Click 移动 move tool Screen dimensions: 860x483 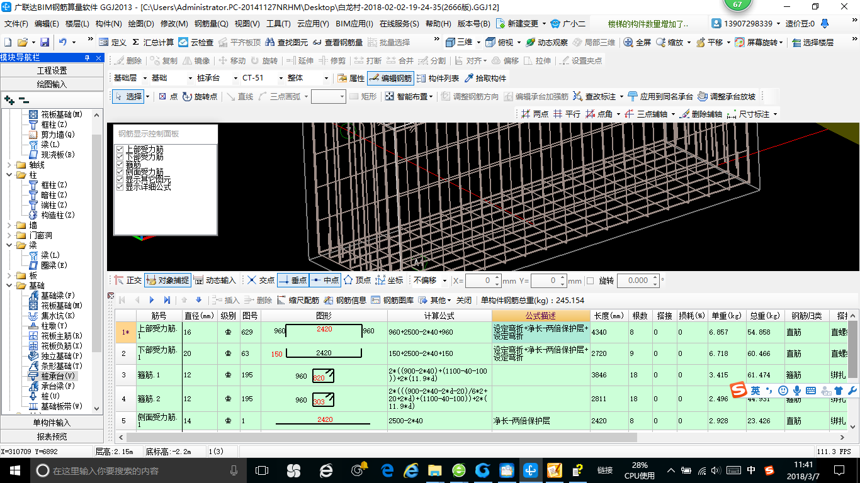232,61
